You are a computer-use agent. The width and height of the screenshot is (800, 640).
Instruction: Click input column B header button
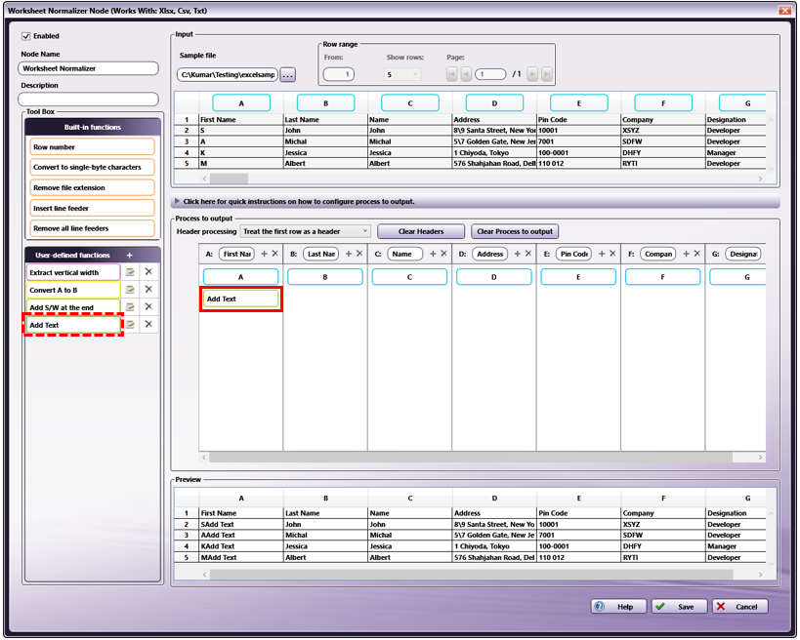pos(325,103)
